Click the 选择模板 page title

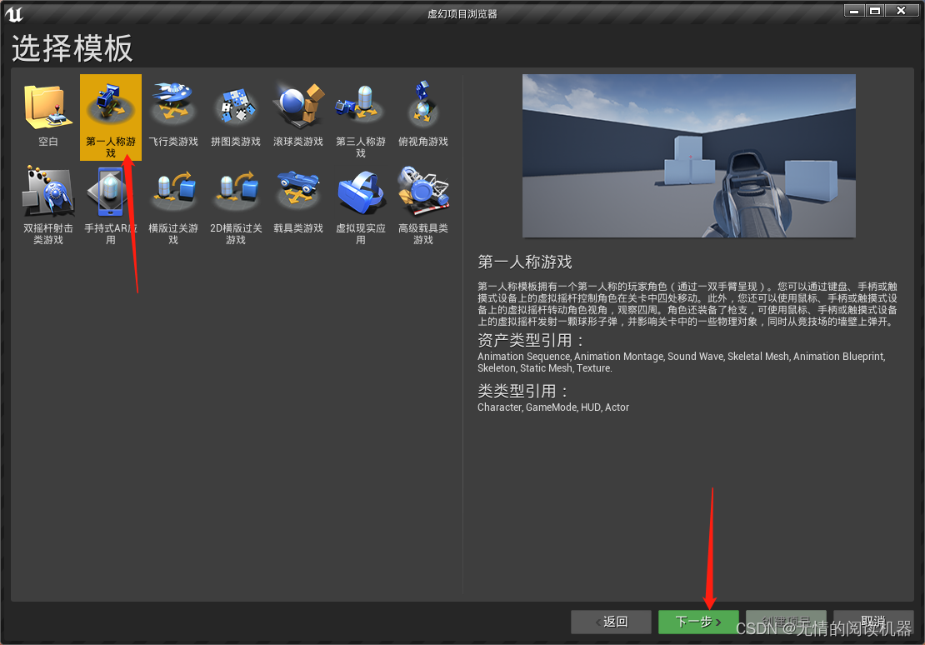(72, 47)
